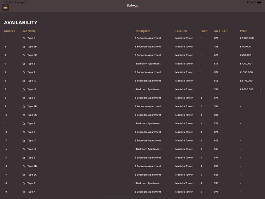This screenshot has width=265, height=199.
Task: Click the AVAILABILITY heading
Action: [20, 23]
